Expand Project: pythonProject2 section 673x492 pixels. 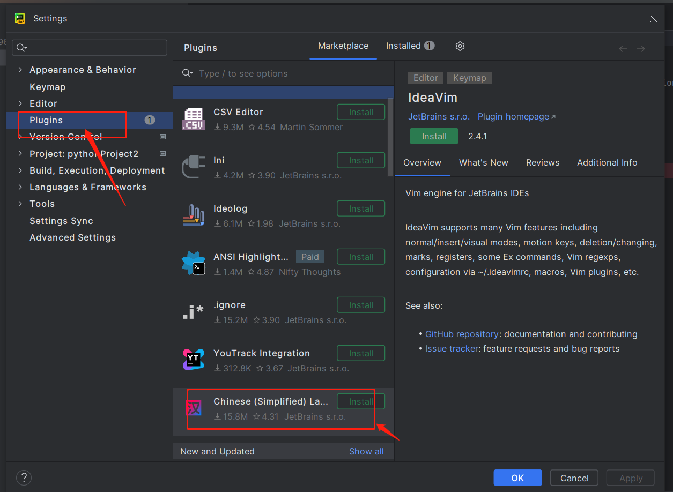(x=20, y=154)
